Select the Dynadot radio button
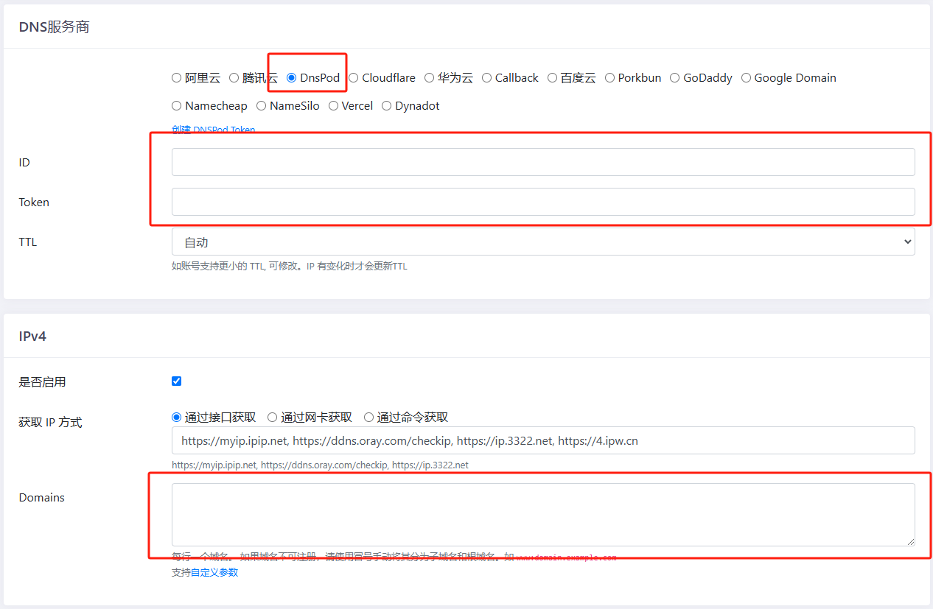Image resolution: width=933 pixels, height=609 pixels. pyautogui.click(x=386, y=106)
